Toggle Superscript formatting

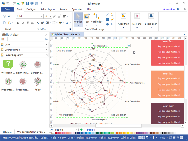pyautogui.click(x=42, y=23)
